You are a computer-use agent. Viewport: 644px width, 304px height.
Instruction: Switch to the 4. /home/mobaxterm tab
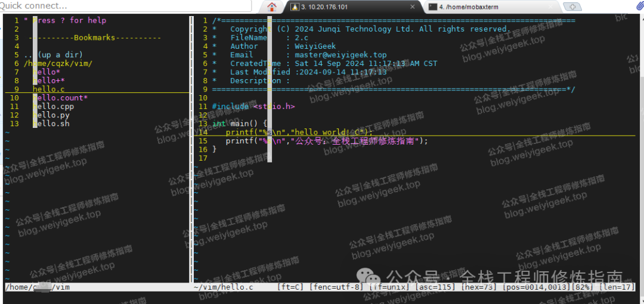[493, 7]
